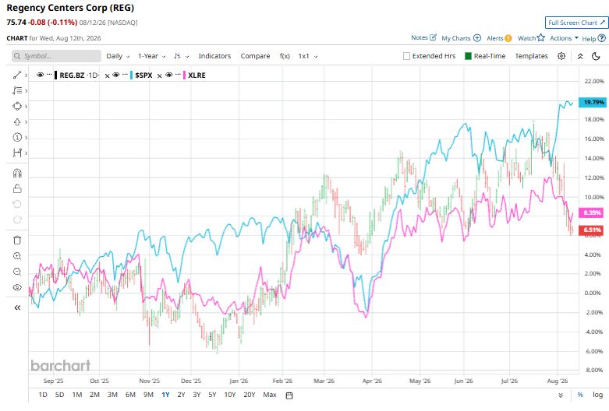This screenshot has width=609, height=411.
Task: Click Full Screen Chart button
Action: tap(576, 23)
